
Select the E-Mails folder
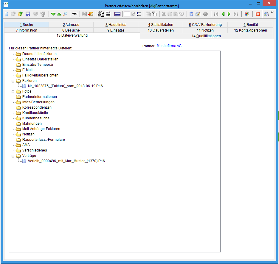pyautogui.click(x=28, y=70)
